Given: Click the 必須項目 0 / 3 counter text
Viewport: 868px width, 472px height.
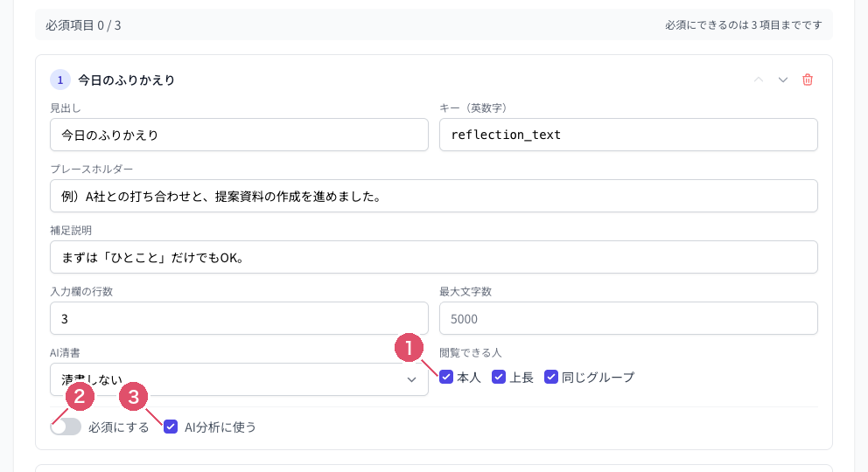Looking at the screenshot, I should pyautogui.click(x=83, y=25).
